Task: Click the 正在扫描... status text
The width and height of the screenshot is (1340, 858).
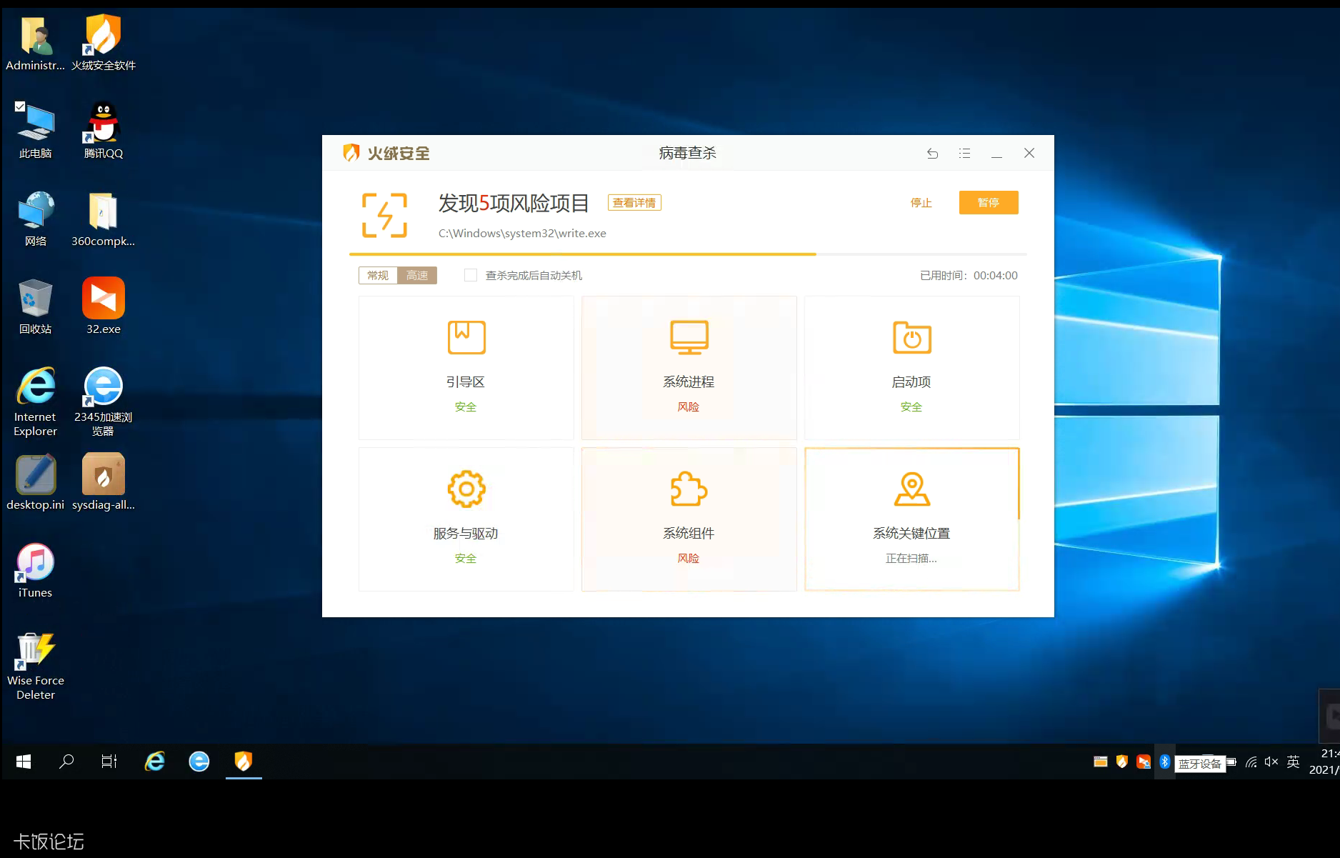Action: tap(911, 559)
